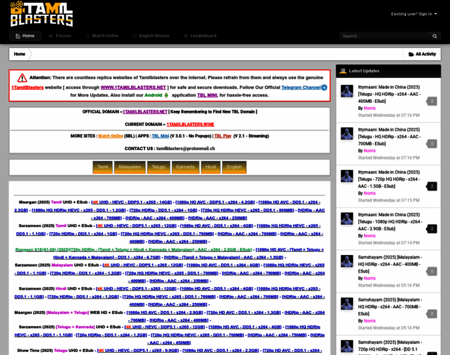The height and width of the screenshot is (355, 450).
Task: Expand the Existing user Sign In dropdown
Action: point(414,14)
